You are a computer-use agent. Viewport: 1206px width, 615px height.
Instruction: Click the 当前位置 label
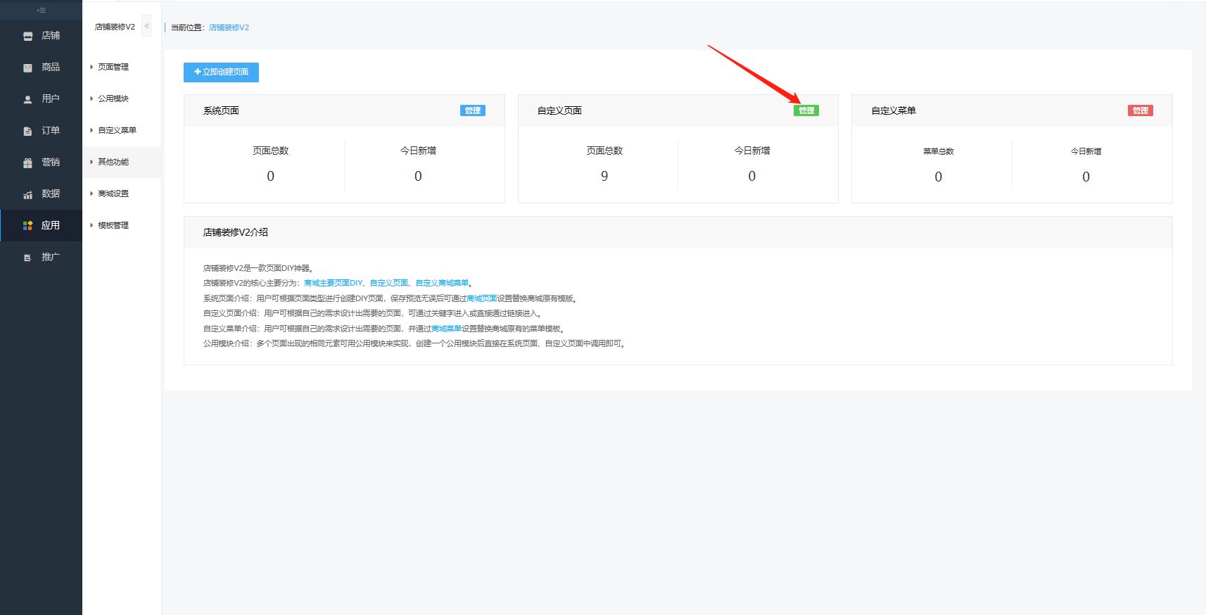[188, 27]
